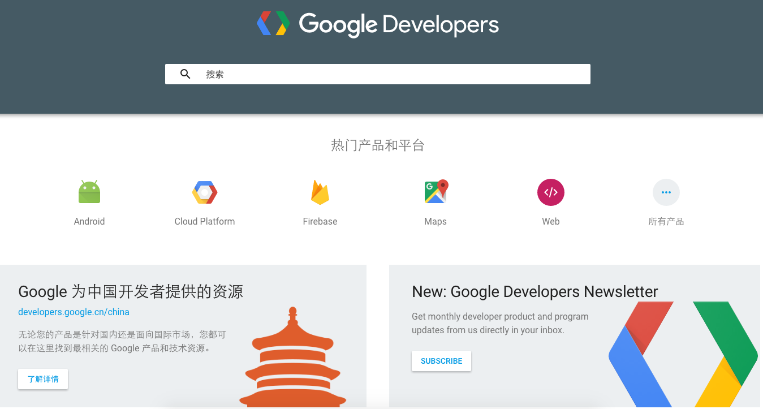This screenshot has height=409, width=763.
Task: Click the Google Developers logo in the header
Action: coord(378,24)
